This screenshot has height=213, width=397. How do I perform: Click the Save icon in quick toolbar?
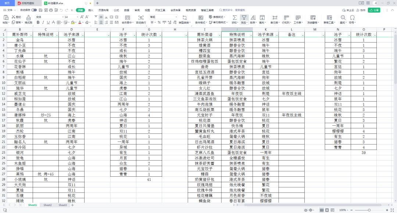(x=40, y=10)
